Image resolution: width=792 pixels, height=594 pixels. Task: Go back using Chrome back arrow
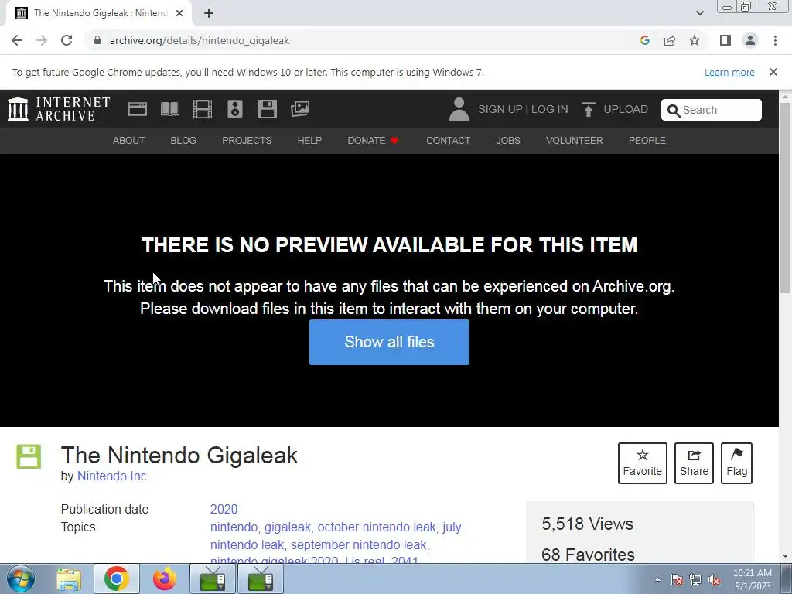click(x=17, y=40)
